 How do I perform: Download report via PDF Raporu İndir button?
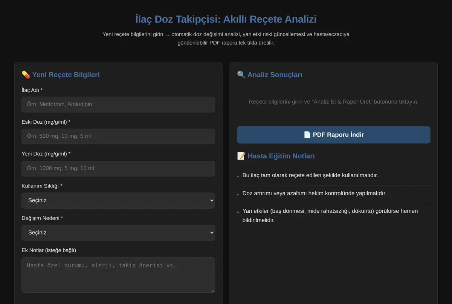(x=333, y=135)
